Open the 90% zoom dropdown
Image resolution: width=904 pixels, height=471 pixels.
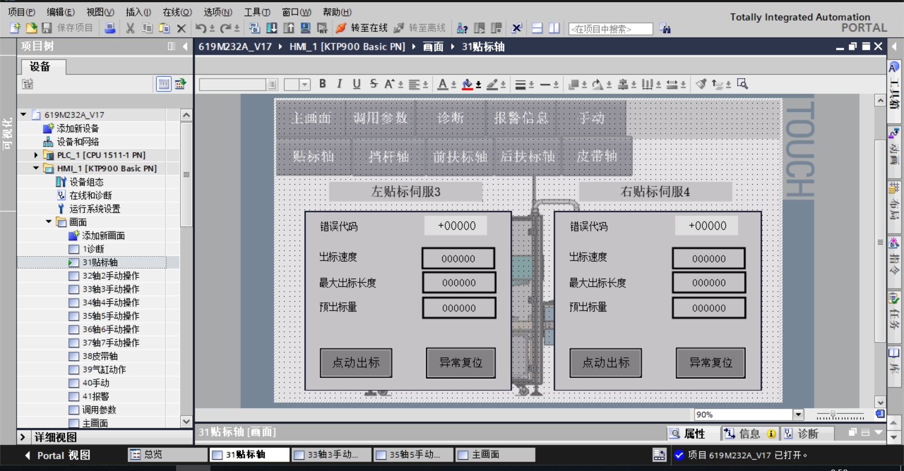pos(798,414)
